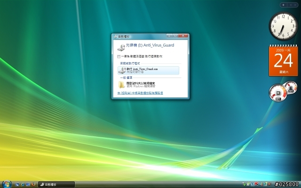
Task: Open the Windows Start orb
Action: (x=7, y=184)
